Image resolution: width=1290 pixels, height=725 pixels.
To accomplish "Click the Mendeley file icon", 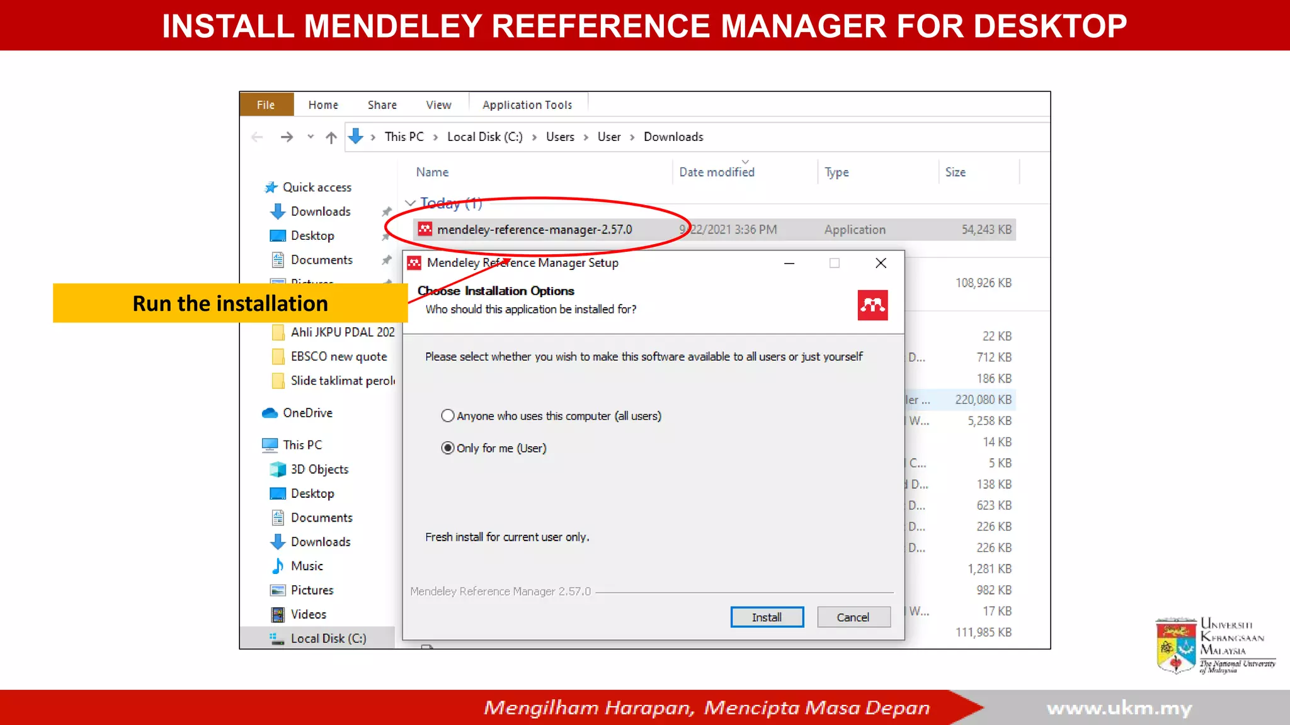I will (425, 229).
